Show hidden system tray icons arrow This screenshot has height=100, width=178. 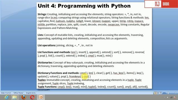pos(164,97)
